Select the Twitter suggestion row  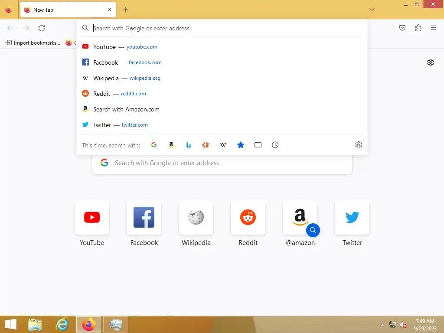[x=222, y=125]
